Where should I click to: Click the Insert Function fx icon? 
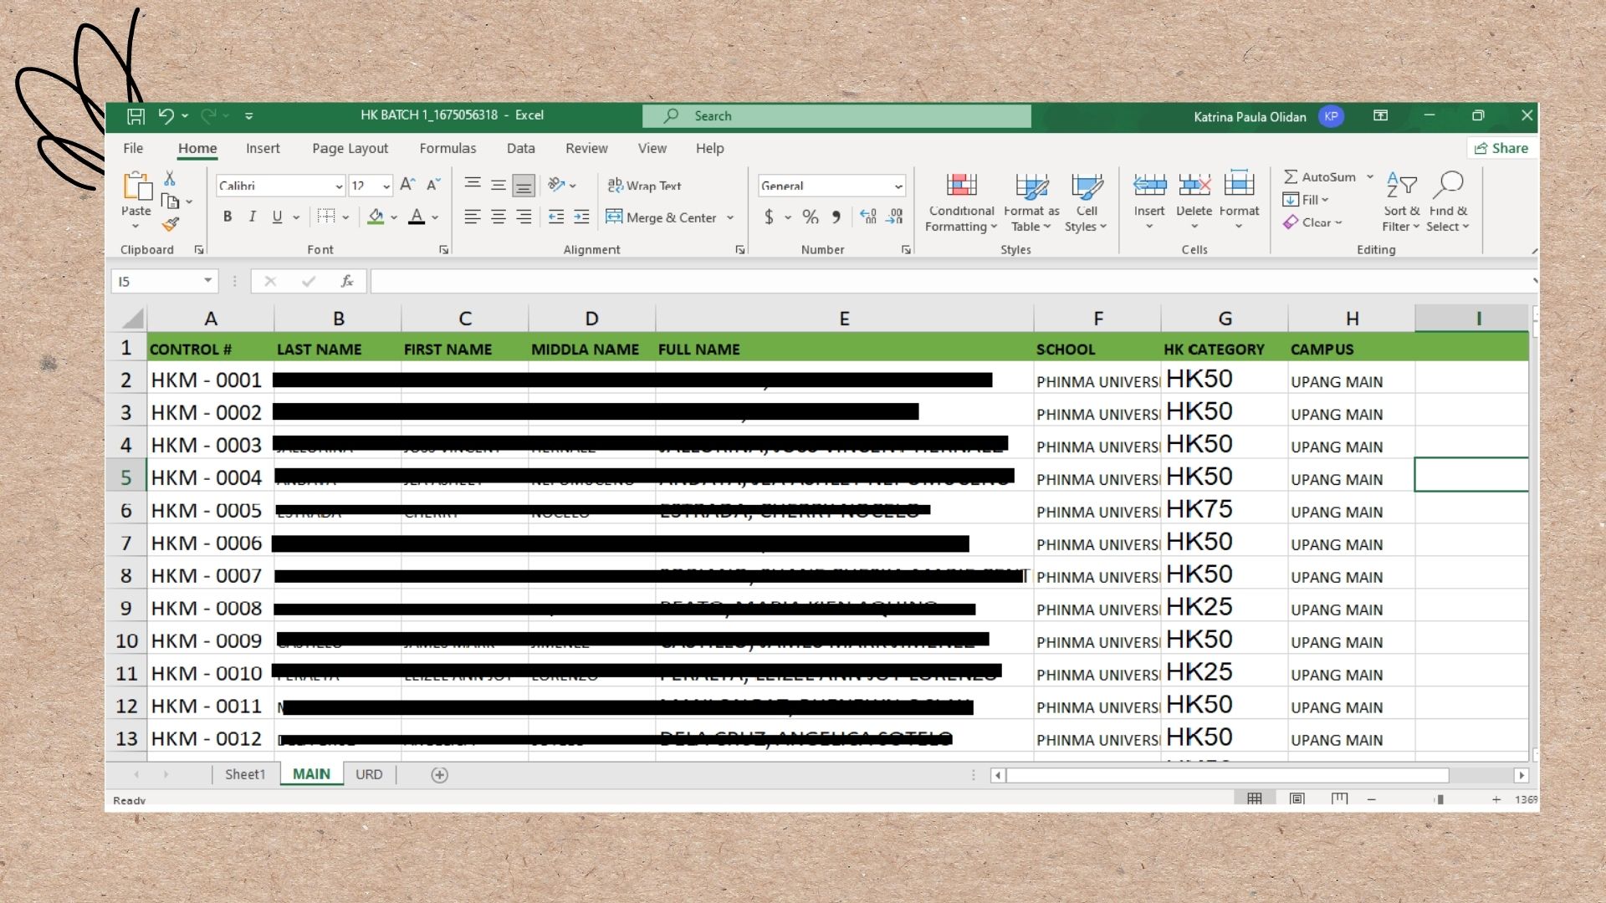click(347, 282)
